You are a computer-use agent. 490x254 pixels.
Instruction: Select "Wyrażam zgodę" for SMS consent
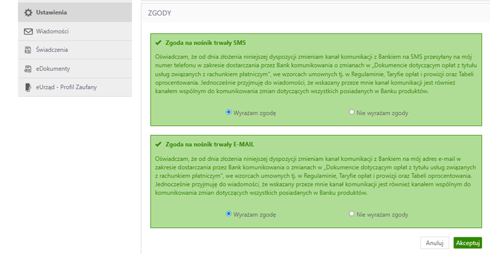click(x=229, y=113)
